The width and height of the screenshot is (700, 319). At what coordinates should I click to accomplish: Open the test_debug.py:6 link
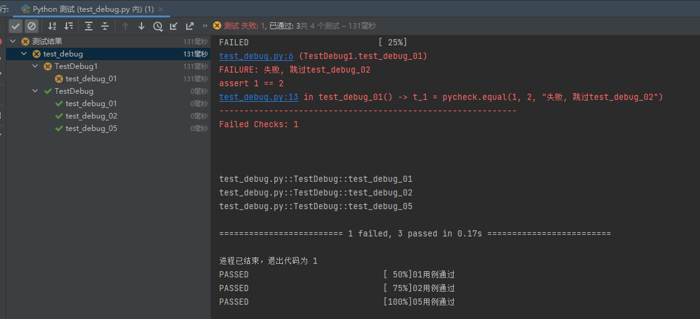click(256, 56)
